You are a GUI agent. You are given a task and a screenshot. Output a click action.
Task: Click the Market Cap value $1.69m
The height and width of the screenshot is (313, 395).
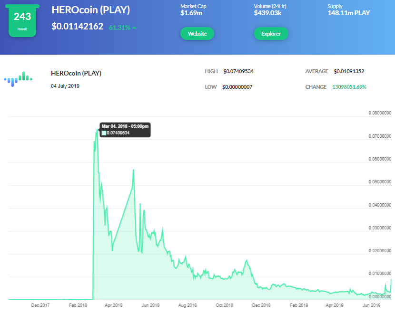(191, 13)
